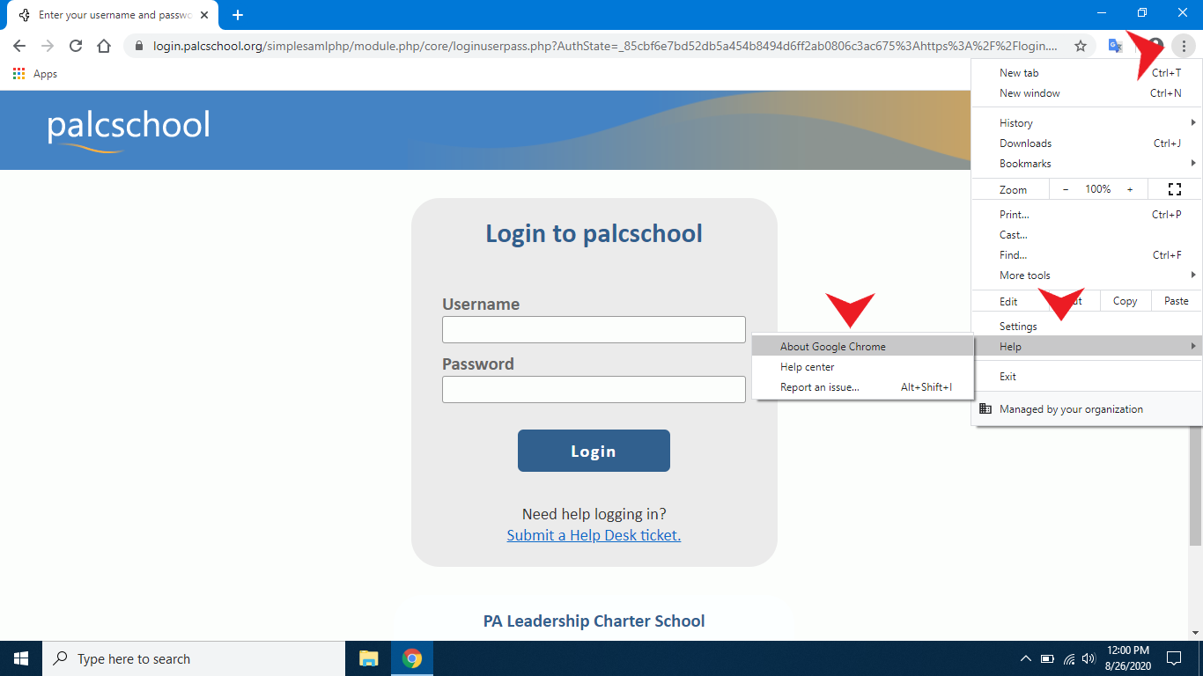
Task: Go to the browser home page
Action: pyautogui.click(x=104, y=46)
